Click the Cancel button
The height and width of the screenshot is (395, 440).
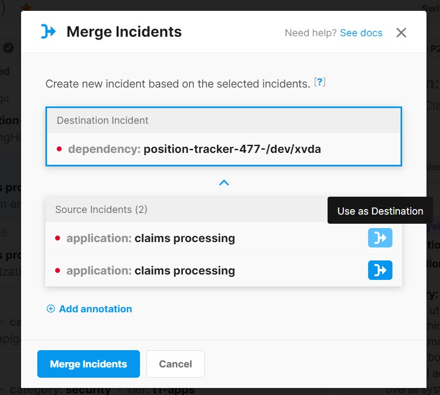tap(175, 364)
